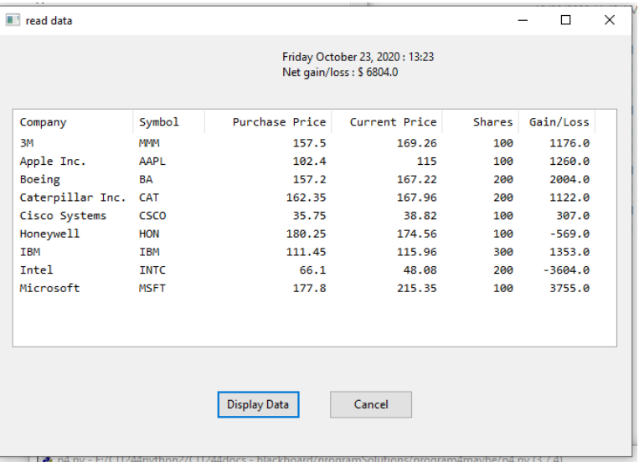Image resolution: width=639 pixels, height=462 pixels.
Task: Click gain value 307.0
Action: pos(573,216)
